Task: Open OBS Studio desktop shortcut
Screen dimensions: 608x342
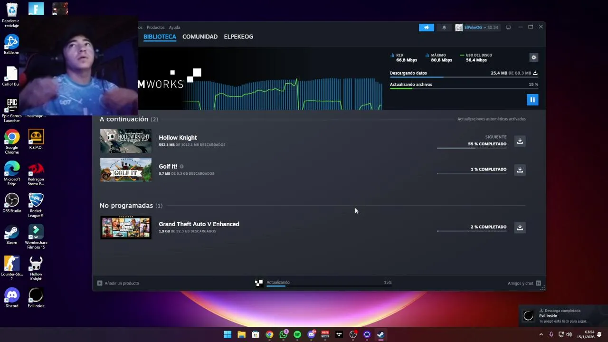Action: tap(12, 203)
